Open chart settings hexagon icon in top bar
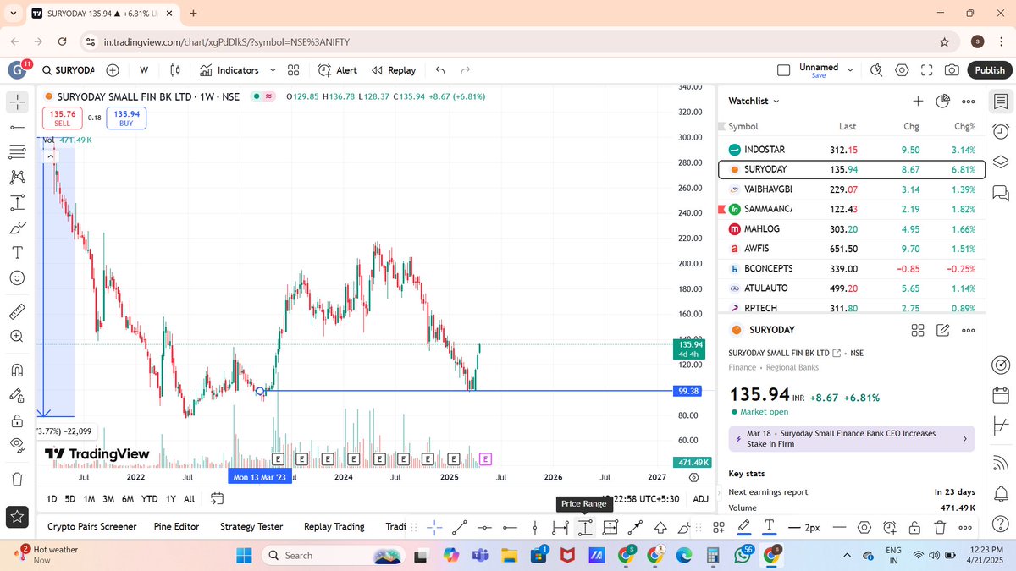1016x571 pixels. (x=902, y=70)
